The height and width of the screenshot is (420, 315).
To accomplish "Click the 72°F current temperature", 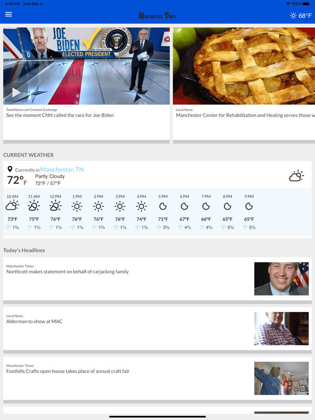I will 17,180.
